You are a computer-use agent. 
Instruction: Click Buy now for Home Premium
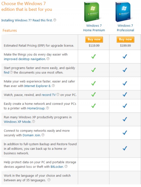coord(94,39)
